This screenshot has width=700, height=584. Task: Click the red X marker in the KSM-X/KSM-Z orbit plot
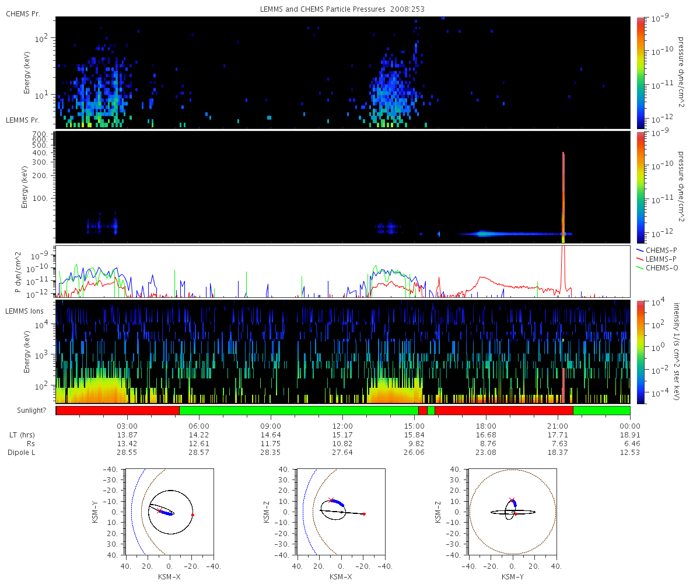tap(331, 500)
